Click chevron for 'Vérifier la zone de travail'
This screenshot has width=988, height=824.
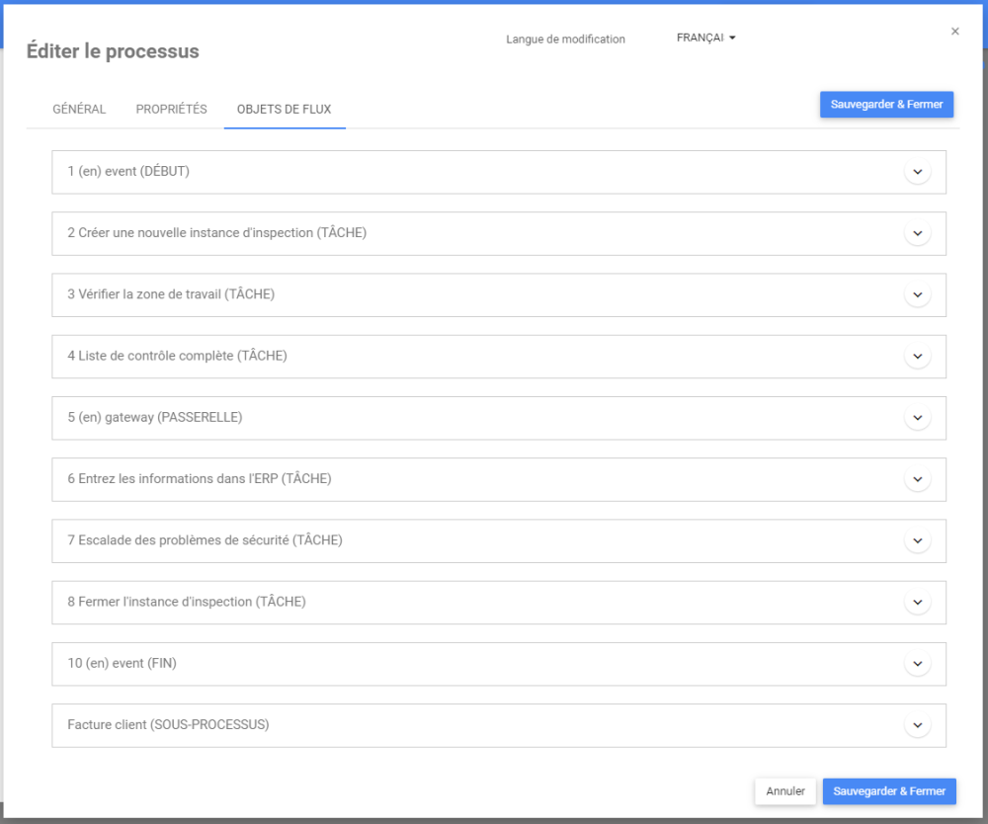point(918,294)
